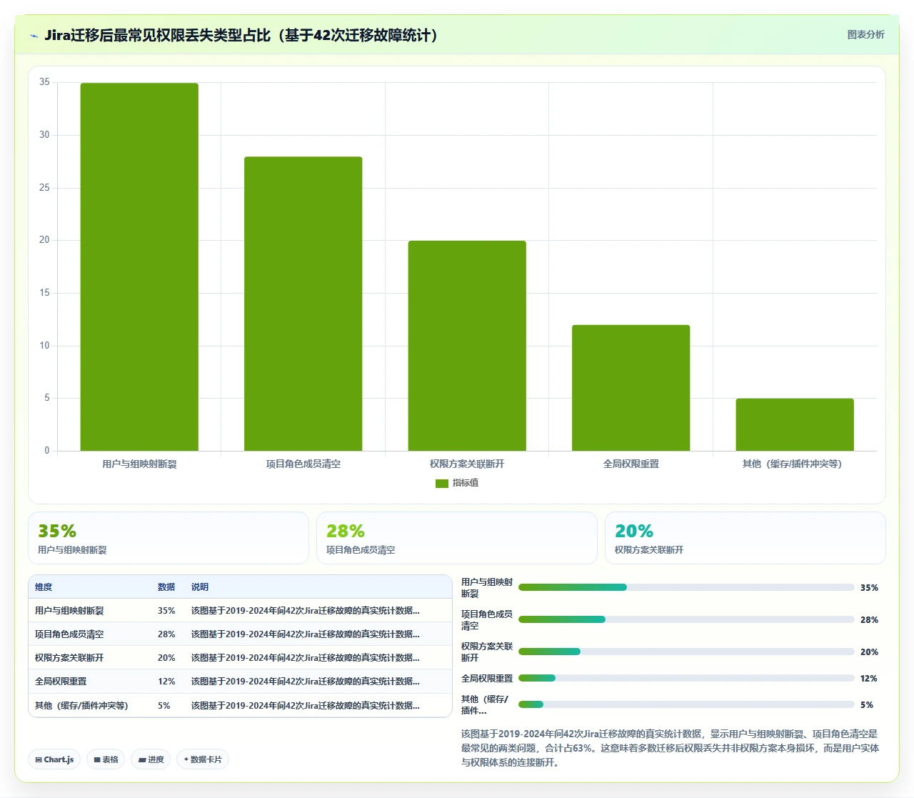
Task: Click the sparkle icon in 数据卡片 chip
Action: tap(186, 759)
